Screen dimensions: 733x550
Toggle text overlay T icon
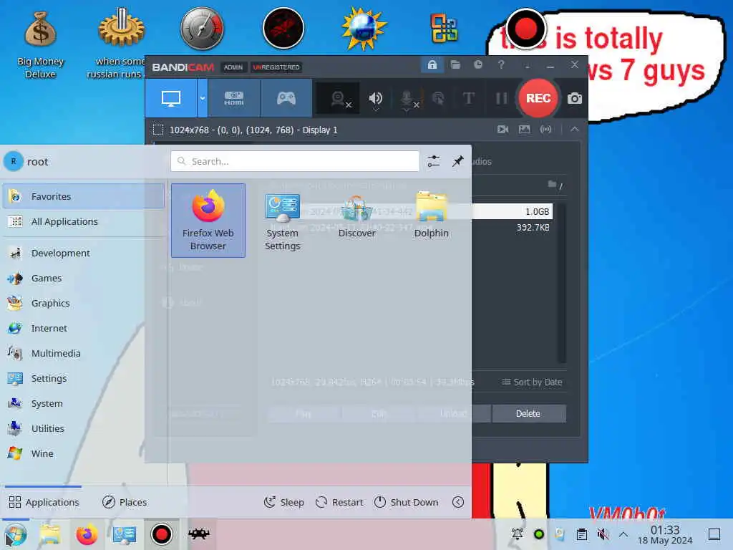(x=468, y=98)
